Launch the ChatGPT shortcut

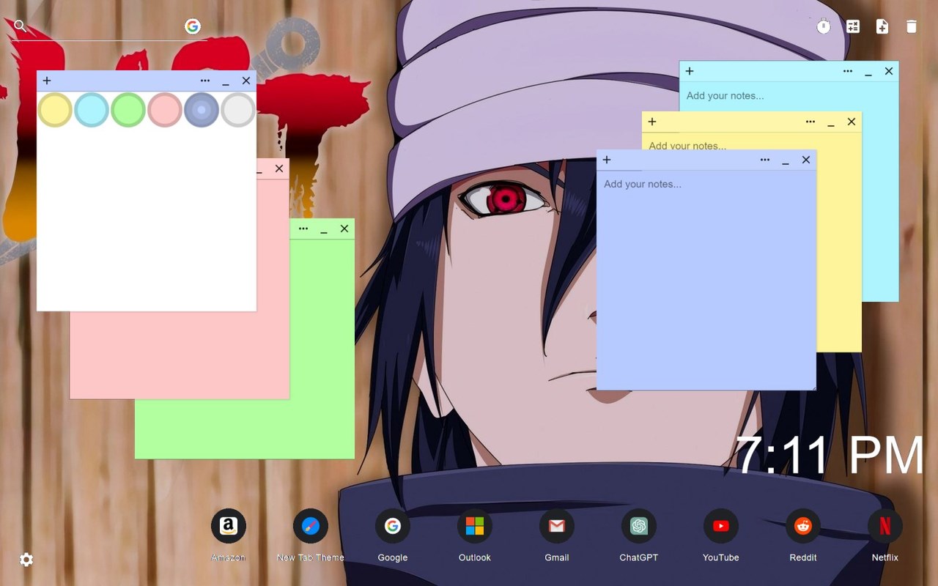(x=639, y=526)
